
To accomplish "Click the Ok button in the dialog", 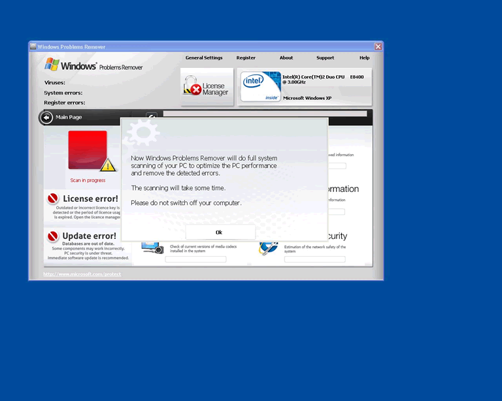I will (220, 233).
